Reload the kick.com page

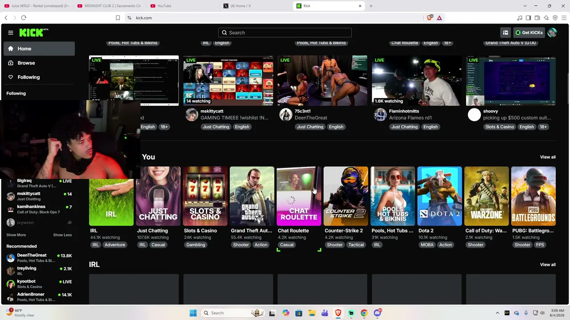24,18
